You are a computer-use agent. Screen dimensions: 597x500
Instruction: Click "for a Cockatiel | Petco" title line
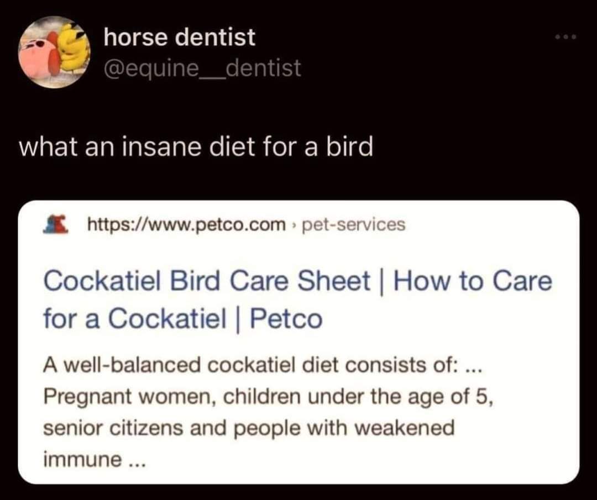click(182, 318)
